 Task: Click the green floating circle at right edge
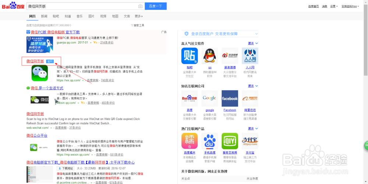[366, 145]
